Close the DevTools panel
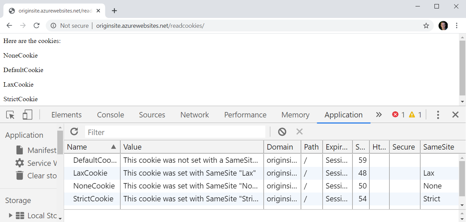 tap(455, 115)
